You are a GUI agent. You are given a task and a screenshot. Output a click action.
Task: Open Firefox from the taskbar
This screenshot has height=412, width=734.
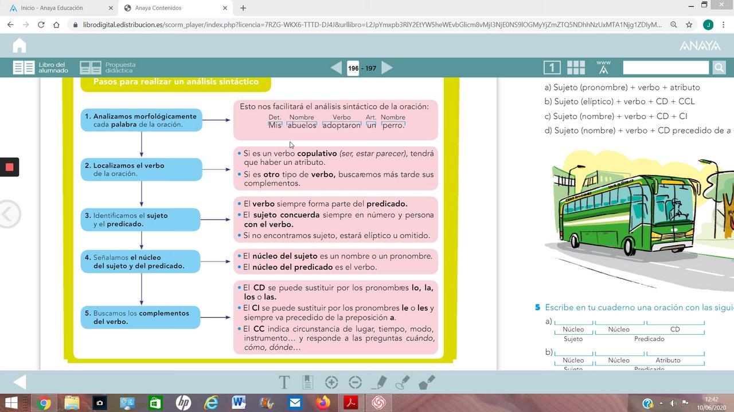pyautogui.click(x=323, y=403)
